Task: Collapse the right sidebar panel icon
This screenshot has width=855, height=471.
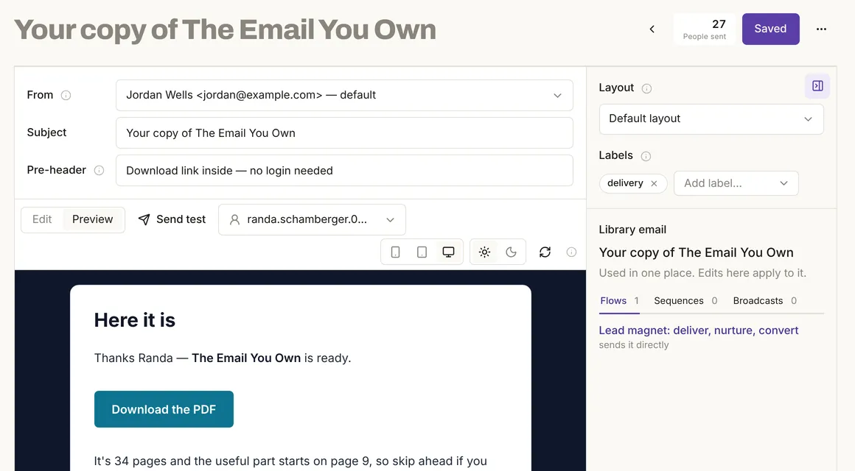Action: [817, 86]
